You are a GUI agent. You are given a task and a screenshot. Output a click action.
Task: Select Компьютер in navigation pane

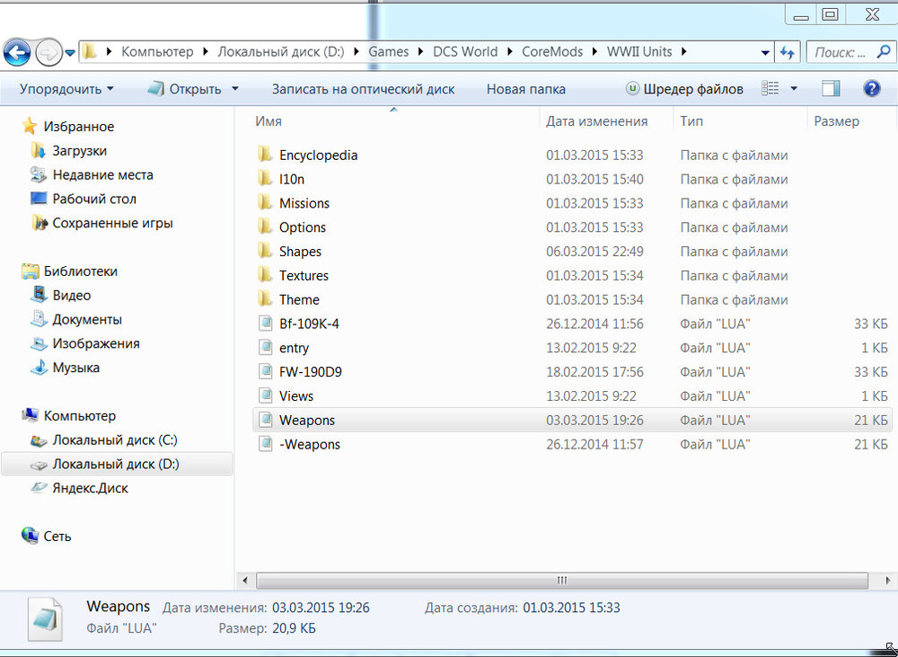[x=80, y=415]
